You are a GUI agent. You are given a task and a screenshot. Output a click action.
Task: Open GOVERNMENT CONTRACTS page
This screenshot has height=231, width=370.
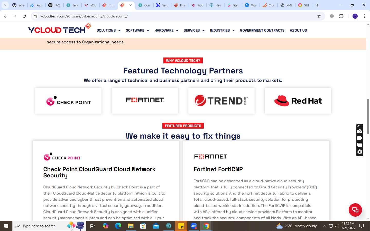tap(262, 30)
